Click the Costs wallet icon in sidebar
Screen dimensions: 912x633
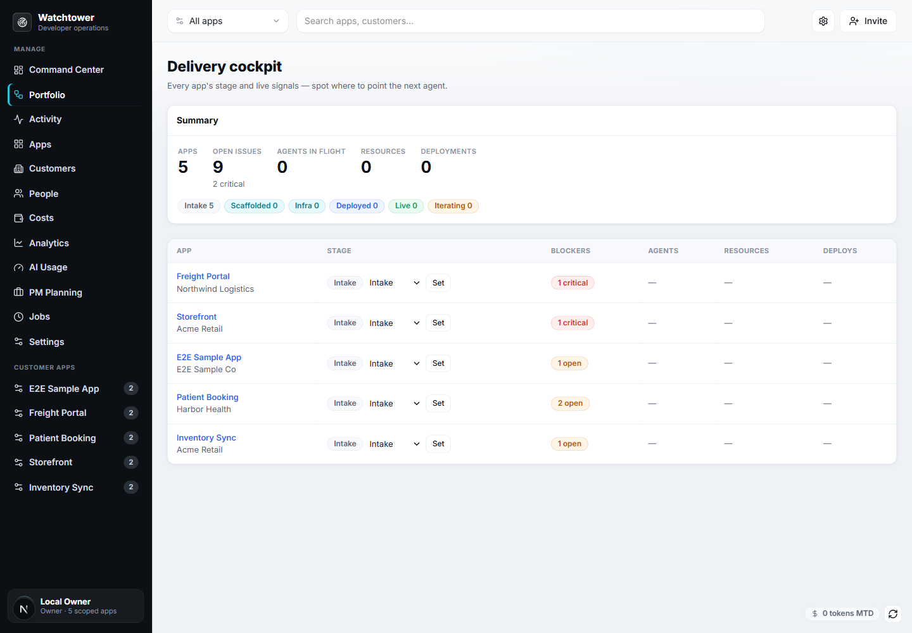point(18,218)
